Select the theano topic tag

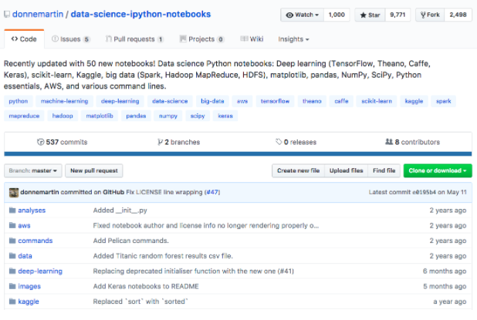[312, 101]
